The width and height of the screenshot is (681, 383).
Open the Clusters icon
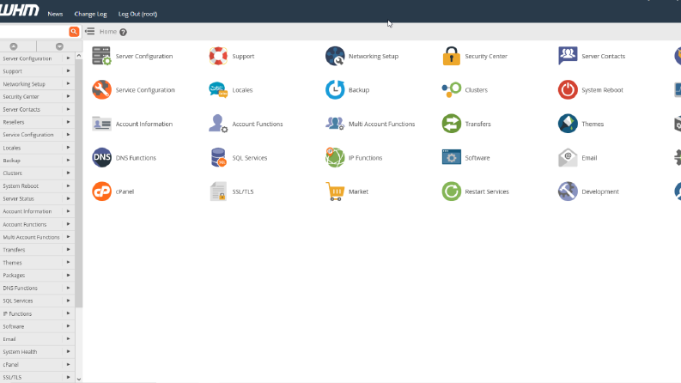pyautogui.click(x=451, y=90)
